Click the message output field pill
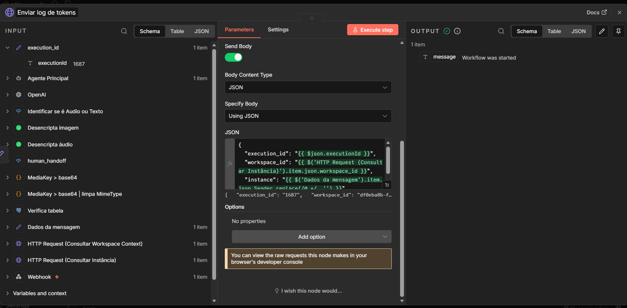Viewport: 627px width, 308px height. (x=439, y=57)
